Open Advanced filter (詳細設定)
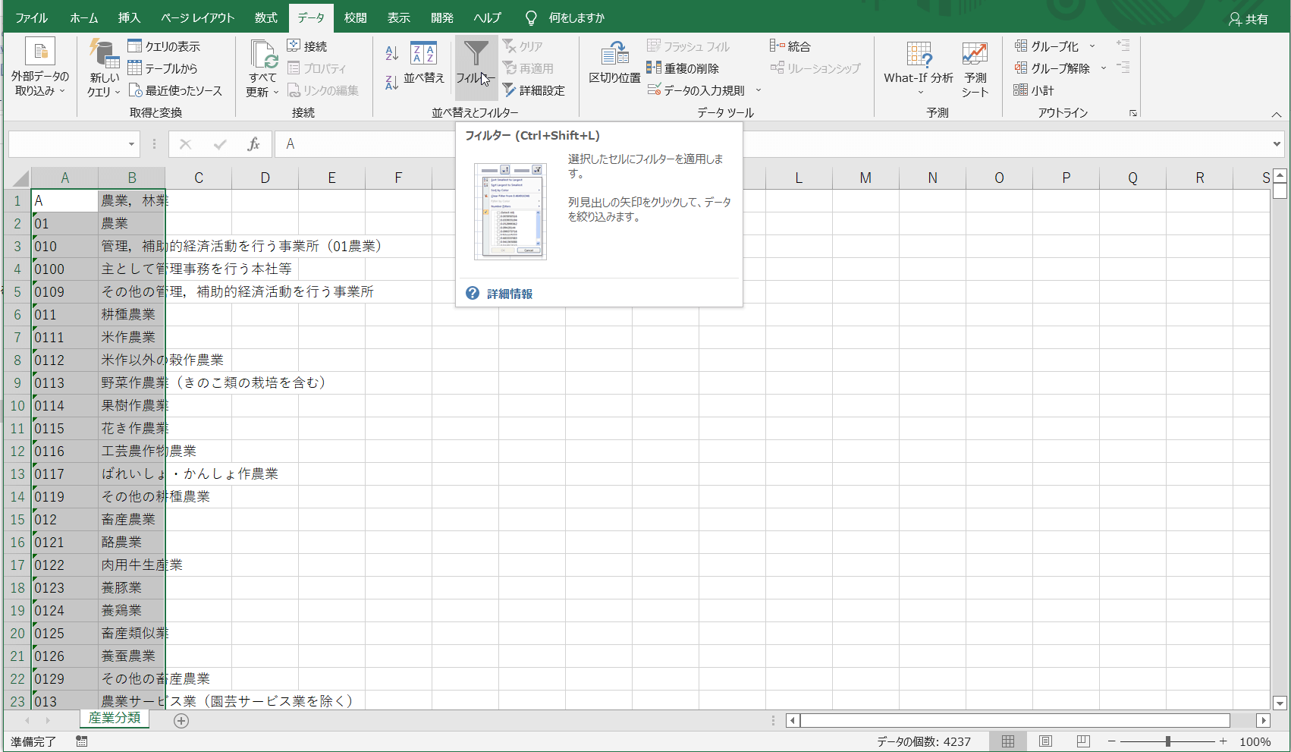This screenshot has height=752, width=1291. point(534,90)
